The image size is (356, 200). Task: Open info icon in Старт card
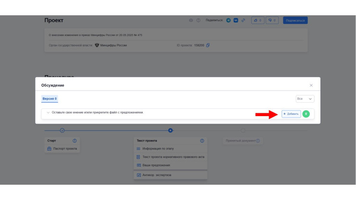point(74,141)
